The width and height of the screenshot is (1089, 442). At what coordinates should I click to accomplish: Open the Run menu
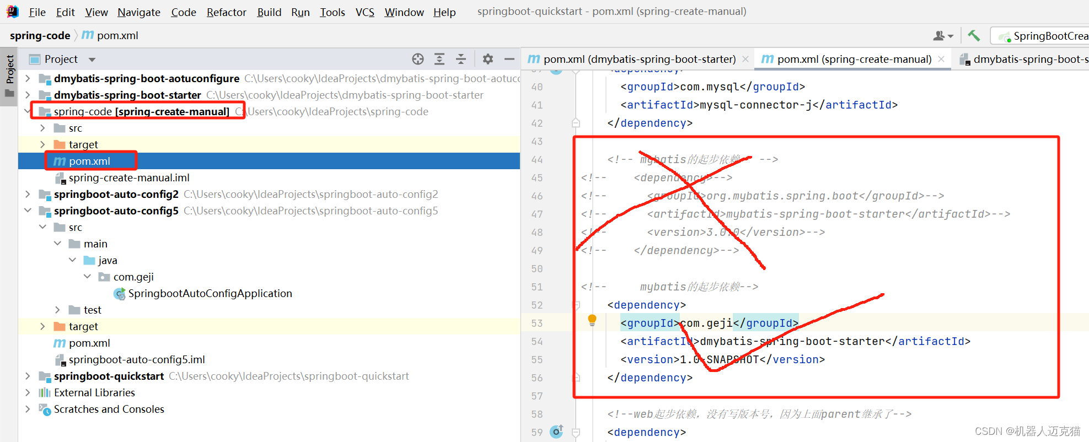click(x=301, y=12)
